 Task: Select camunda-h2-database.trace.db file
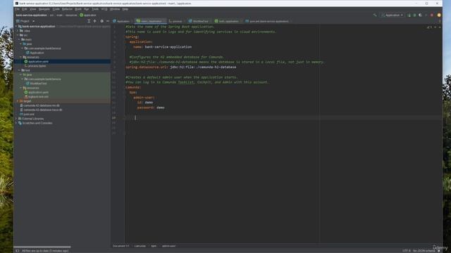click(x=42, y=110)
